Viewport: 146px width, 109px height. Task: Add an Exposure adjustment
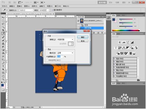[x=132, y=42]
